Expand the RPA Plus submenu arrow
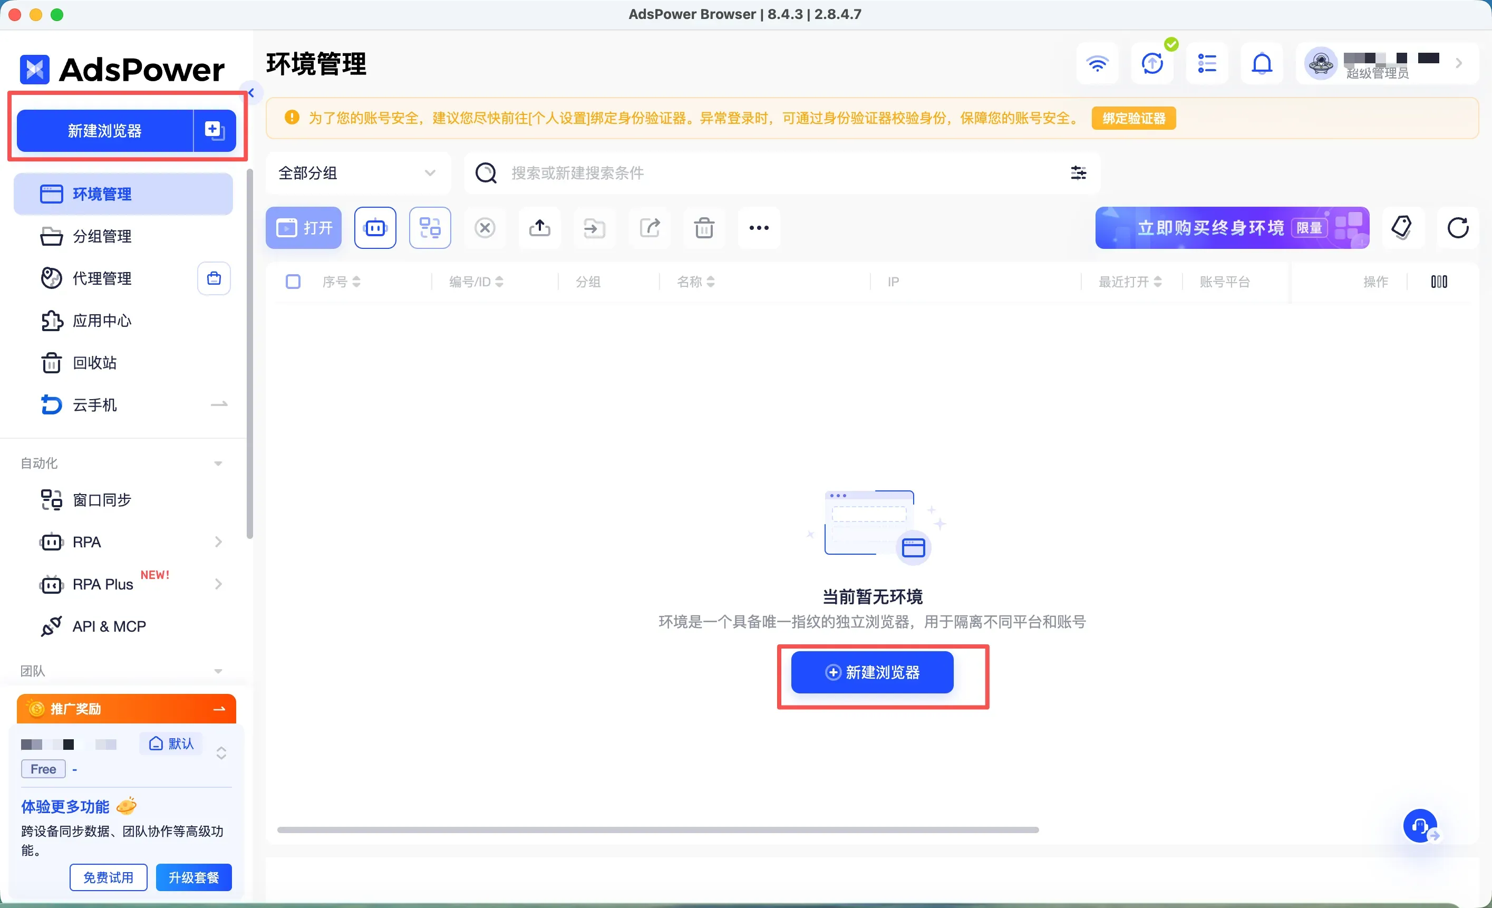Screen dimensions: 1492x908 click(219, 584)
